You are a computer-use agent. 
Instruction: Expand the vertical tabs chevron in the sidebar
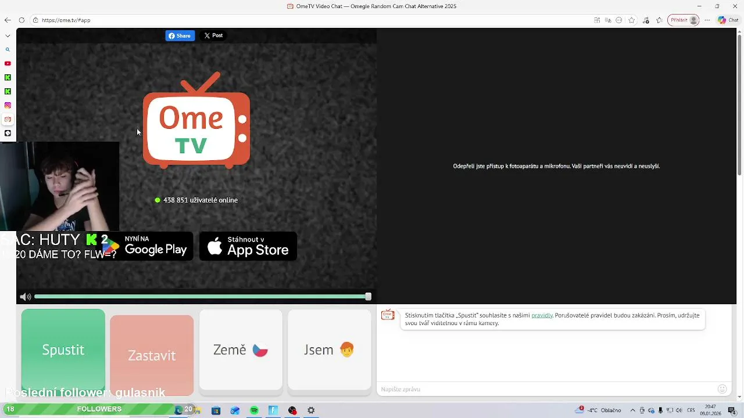click(x=8, y=35)
